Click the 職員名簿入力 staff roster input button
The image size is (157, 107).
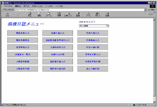pos(23,33)
